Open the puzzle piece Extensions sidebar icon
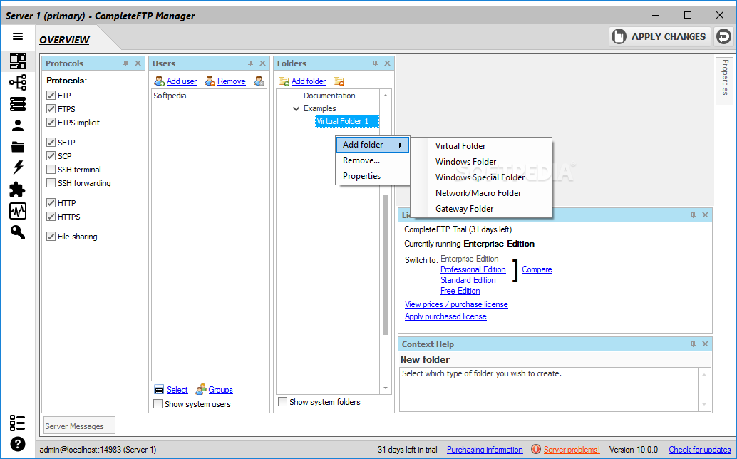The image size is (737, 459). (18, 190)
